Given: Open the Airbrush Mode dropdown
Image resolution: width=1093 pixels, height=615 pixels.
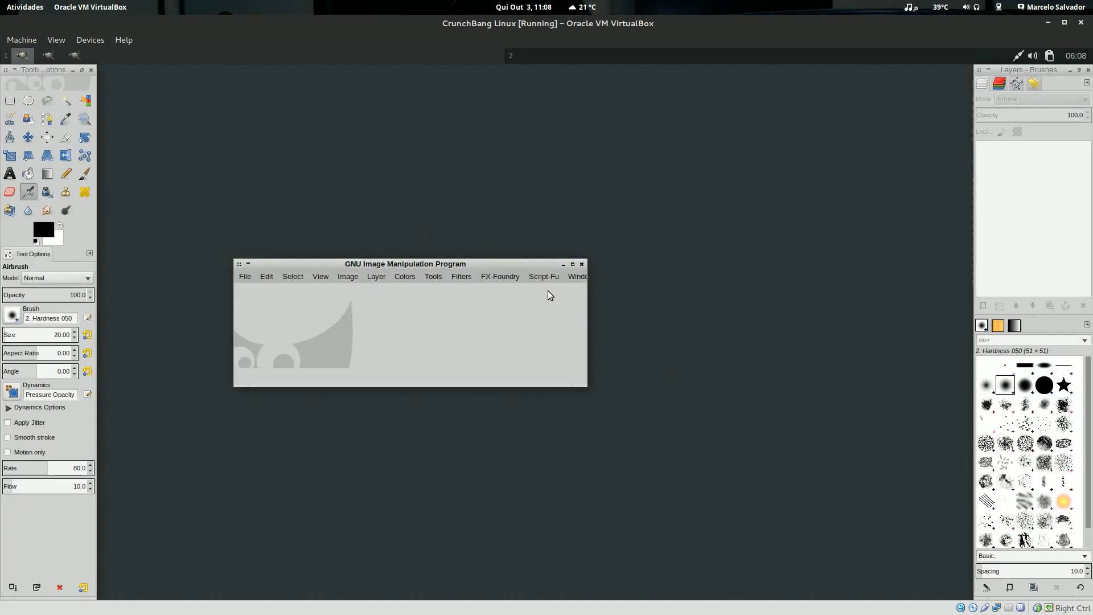Looking at the screenshot, I should tap(57, 278).
